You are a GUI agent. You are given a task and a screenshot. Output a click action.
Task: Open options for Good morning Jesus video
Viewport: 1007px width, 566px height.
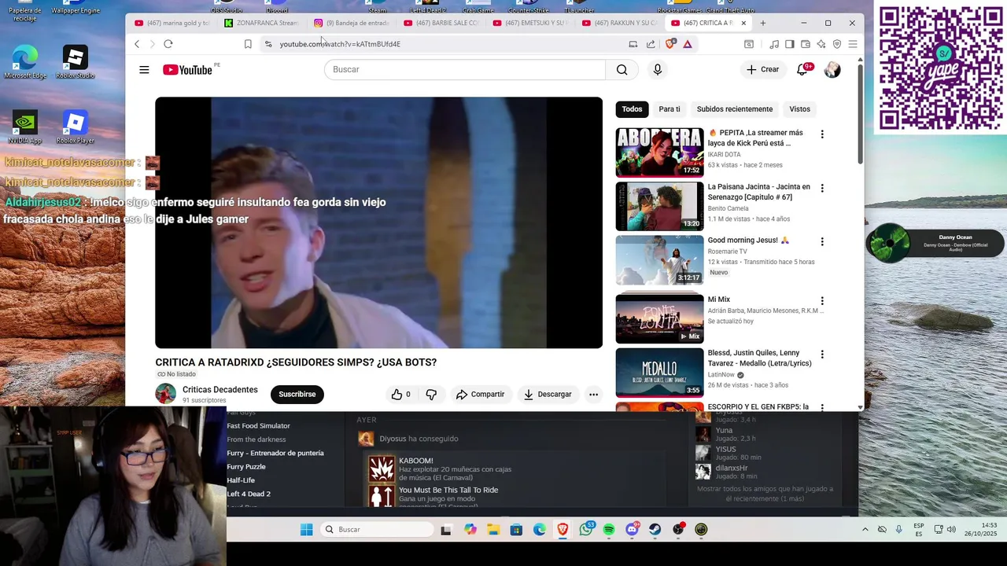pos(822,241)
